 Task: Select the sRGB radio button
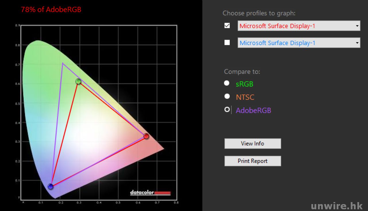227,83
